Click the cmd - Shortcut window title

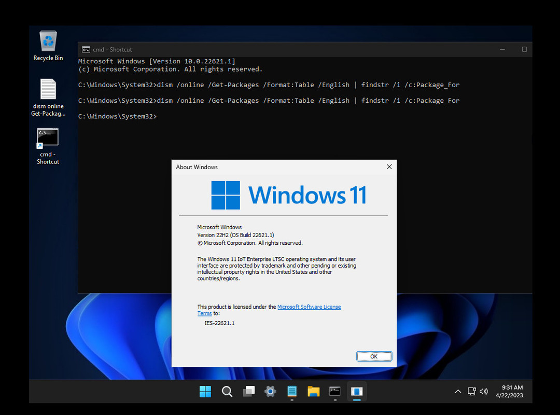click(x=112, y=50)
